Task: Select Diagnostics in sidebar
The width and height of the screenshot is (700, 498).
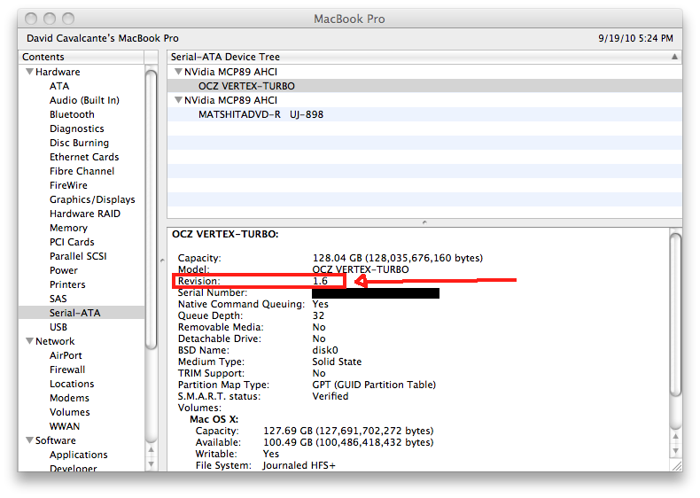Action: tap(77, 128)
